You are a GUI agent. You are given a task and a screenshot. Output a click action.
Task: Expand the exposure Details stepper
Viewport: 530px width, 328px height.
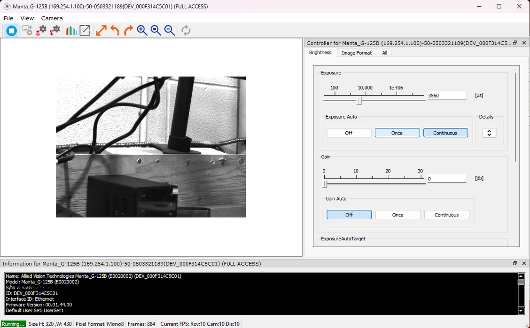(489, 133)
